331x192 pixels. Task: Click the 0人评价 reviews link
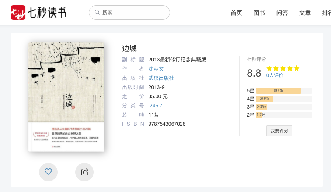tap(275, 75)
